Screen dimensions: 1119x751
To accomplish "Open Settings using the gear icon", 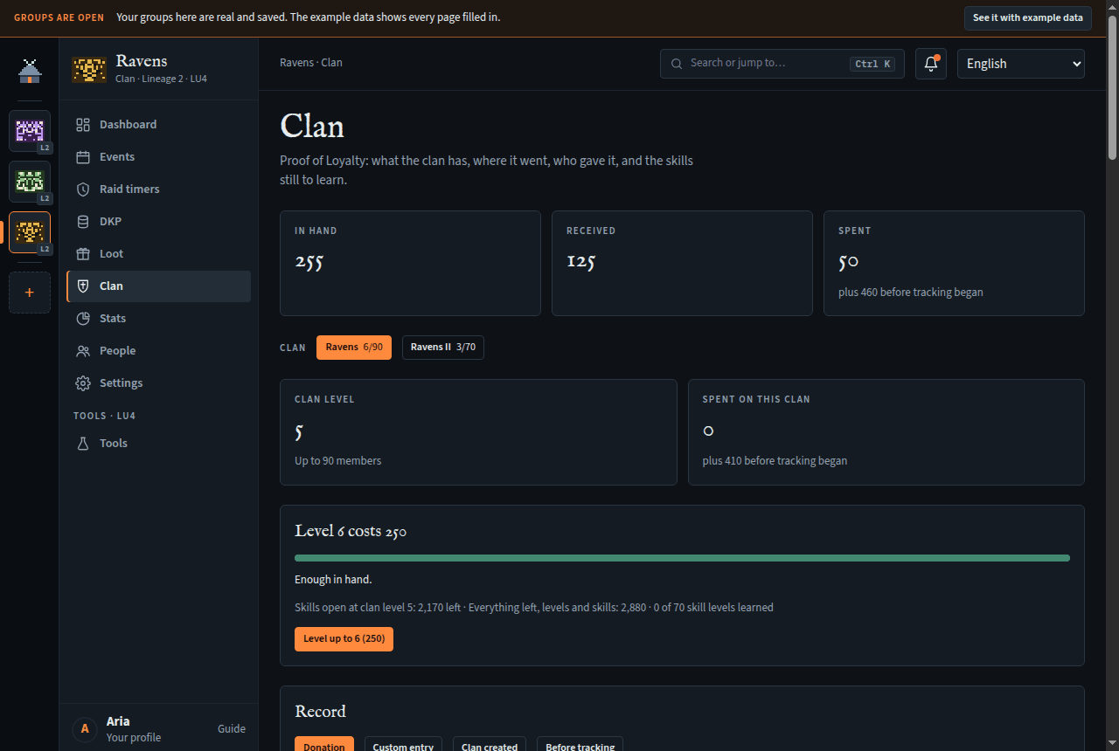I will click(x=83, y=383).
